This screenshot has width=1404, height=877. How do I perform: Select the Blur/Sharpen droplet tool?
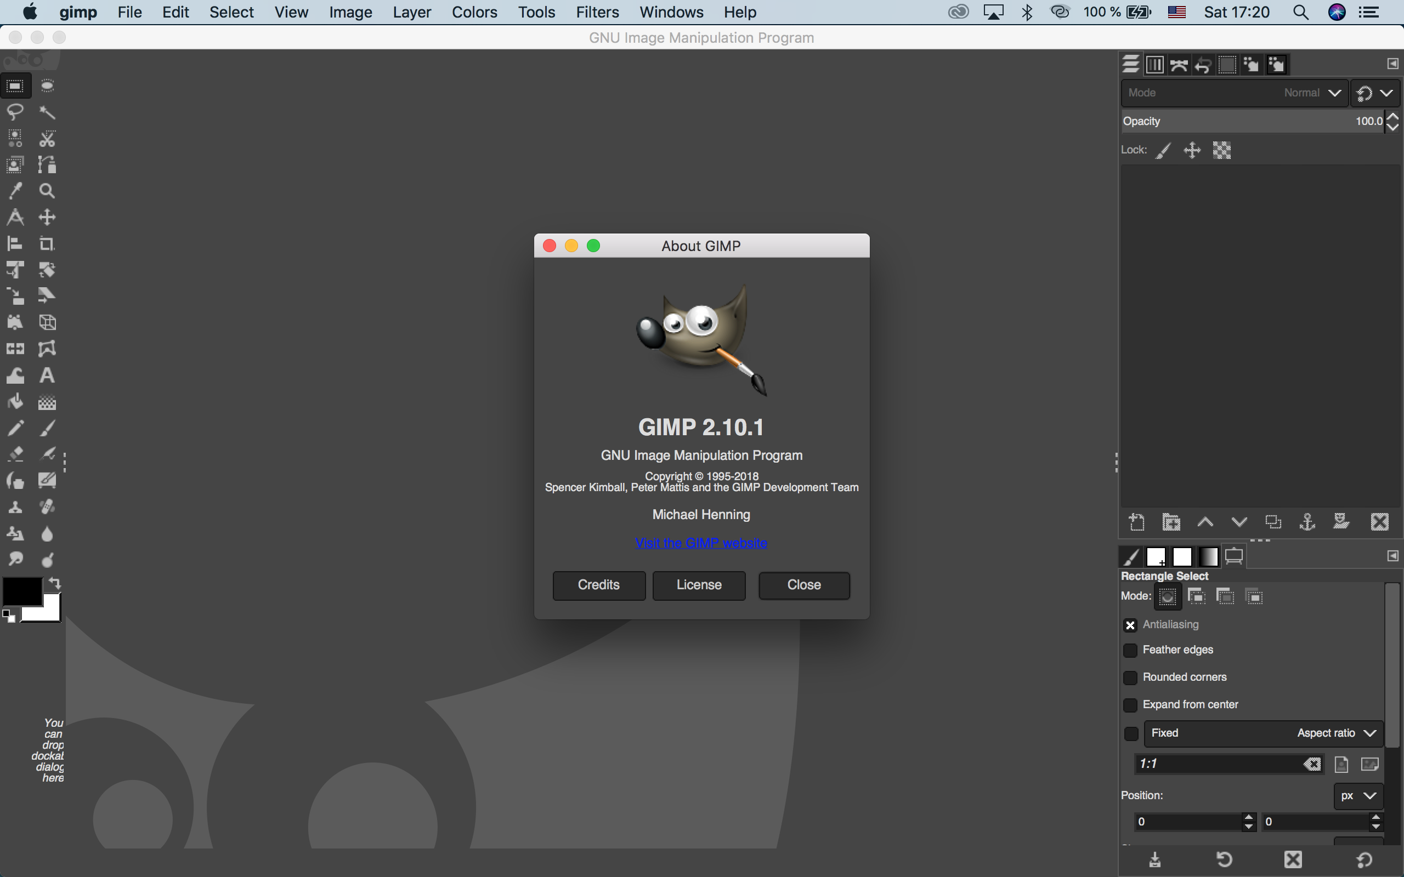[47, 533]
